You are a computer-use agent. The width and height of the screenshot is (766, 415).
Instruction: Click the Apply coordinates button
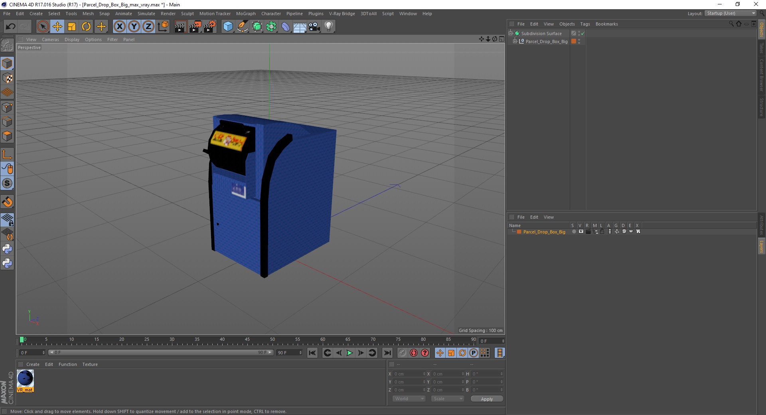click(487, 399)
